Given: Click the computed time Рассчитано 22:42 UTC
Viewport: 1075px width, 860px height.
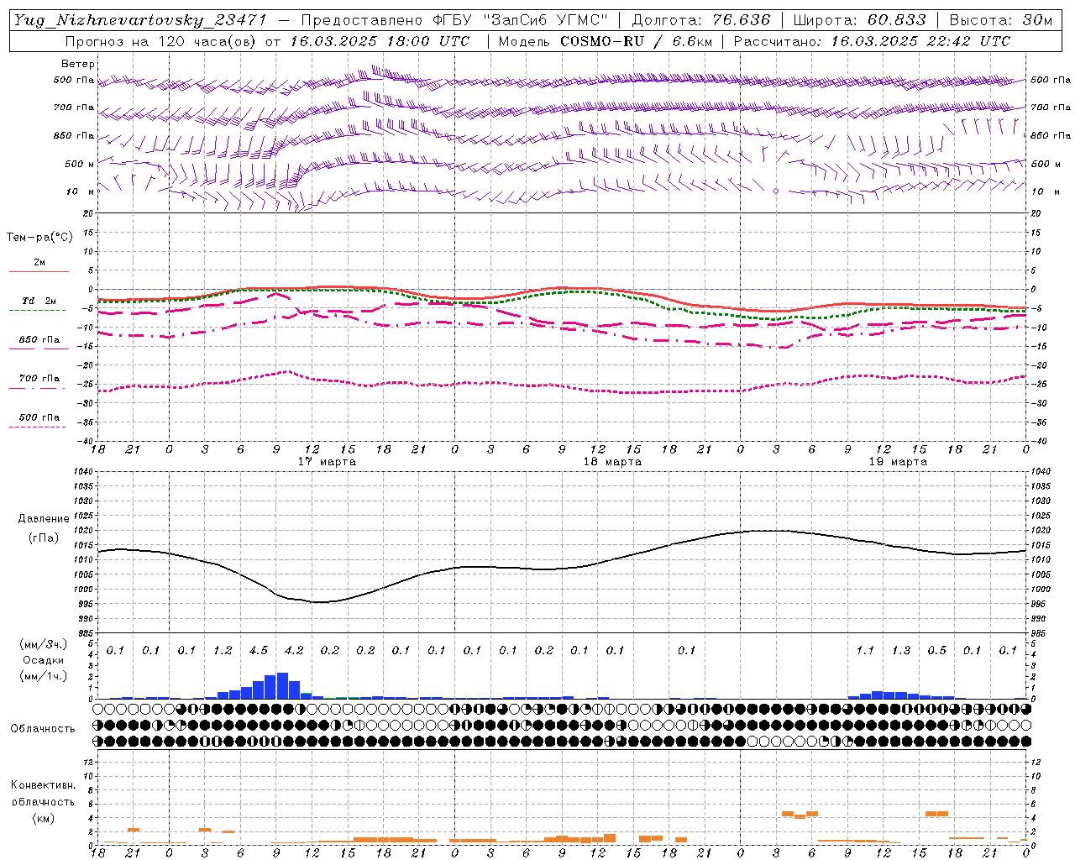Looking at the screenshot, I should click(x=872, y=41).
